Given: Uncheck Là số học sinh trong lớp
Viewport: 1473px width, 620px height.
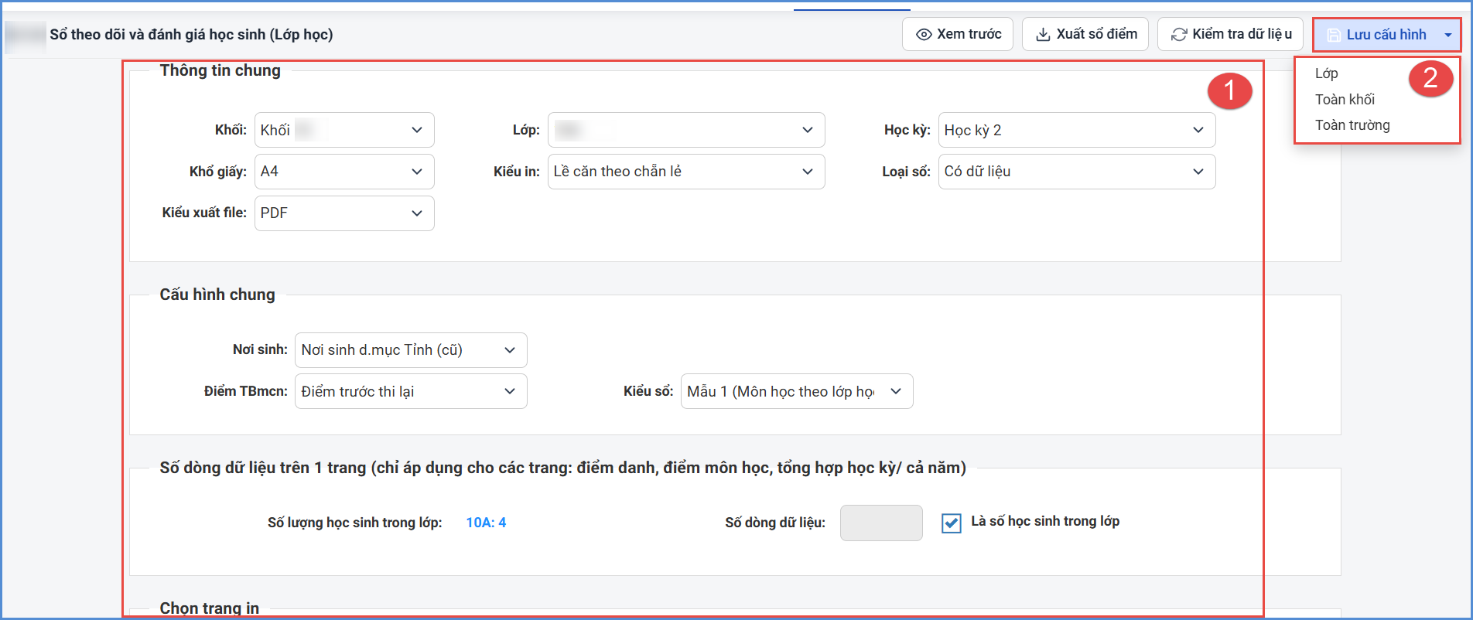Looking at the screenshot, I should tap(952, 523).
